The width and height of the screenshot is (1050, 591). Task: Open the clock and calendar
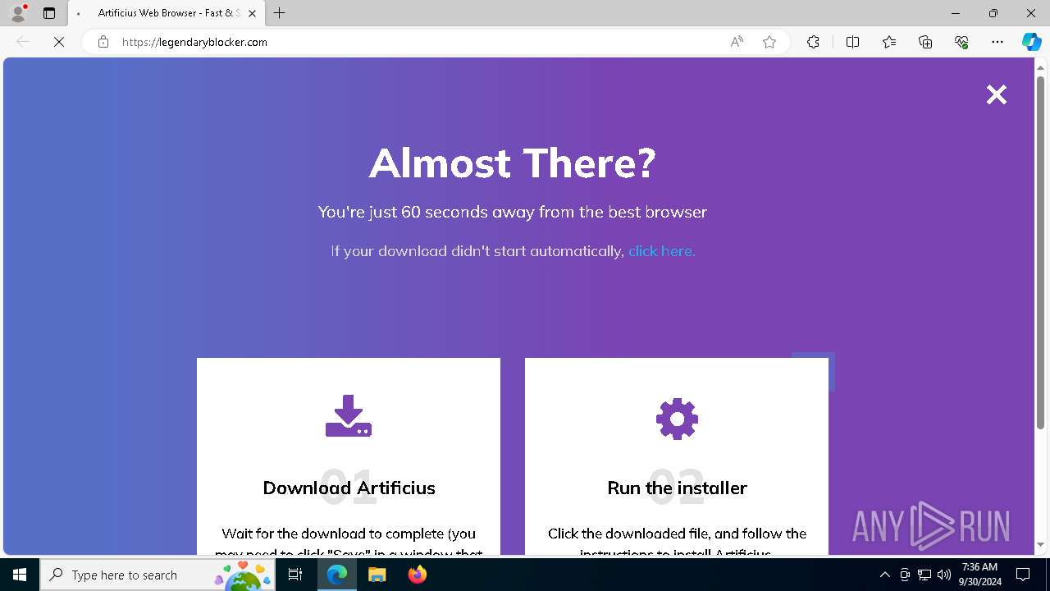(979, 575)
